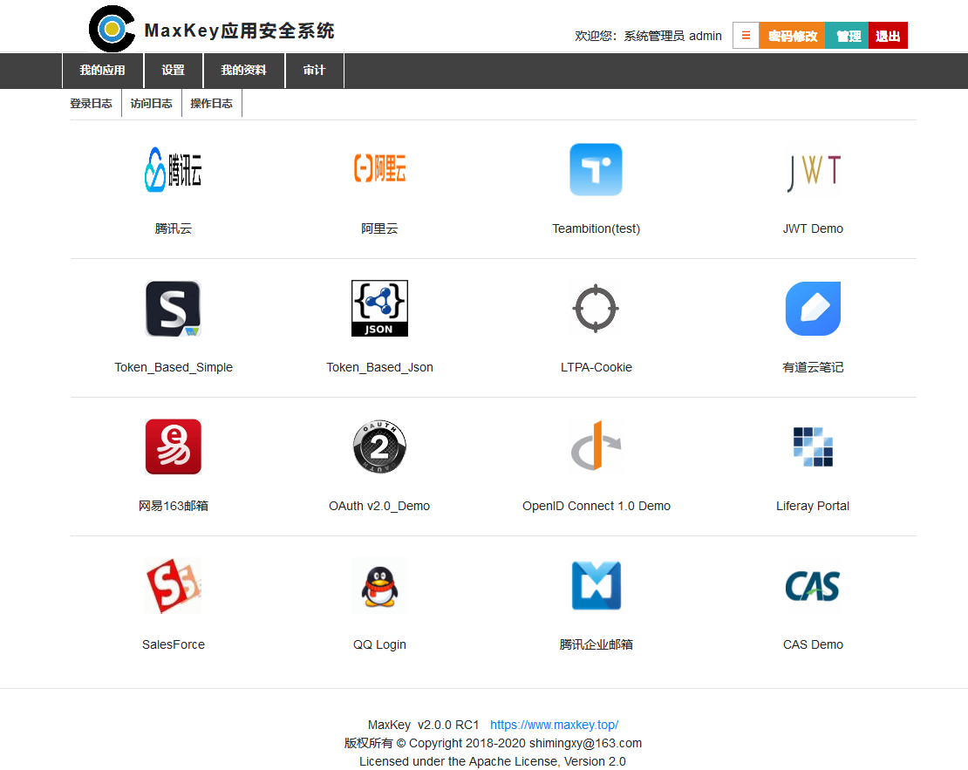
Task: Open the 网易163邮箱 app icon
Action: coord(173,446)
